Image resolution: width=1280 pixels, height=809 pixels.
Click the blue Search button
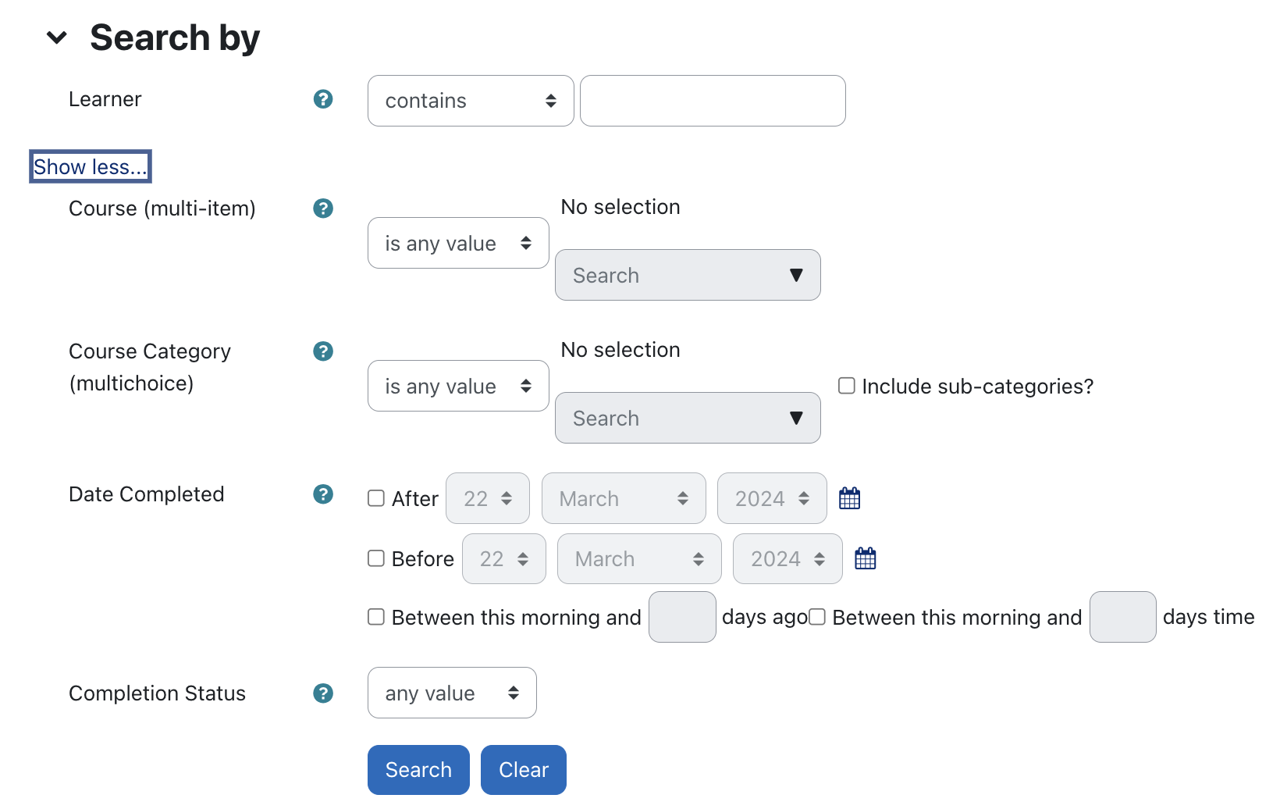pos(418,770)
